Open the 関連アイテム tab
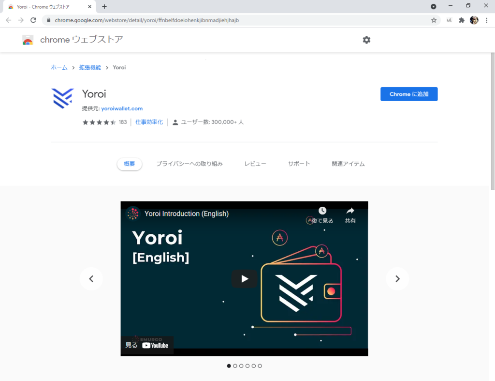 tap(348, 164)
